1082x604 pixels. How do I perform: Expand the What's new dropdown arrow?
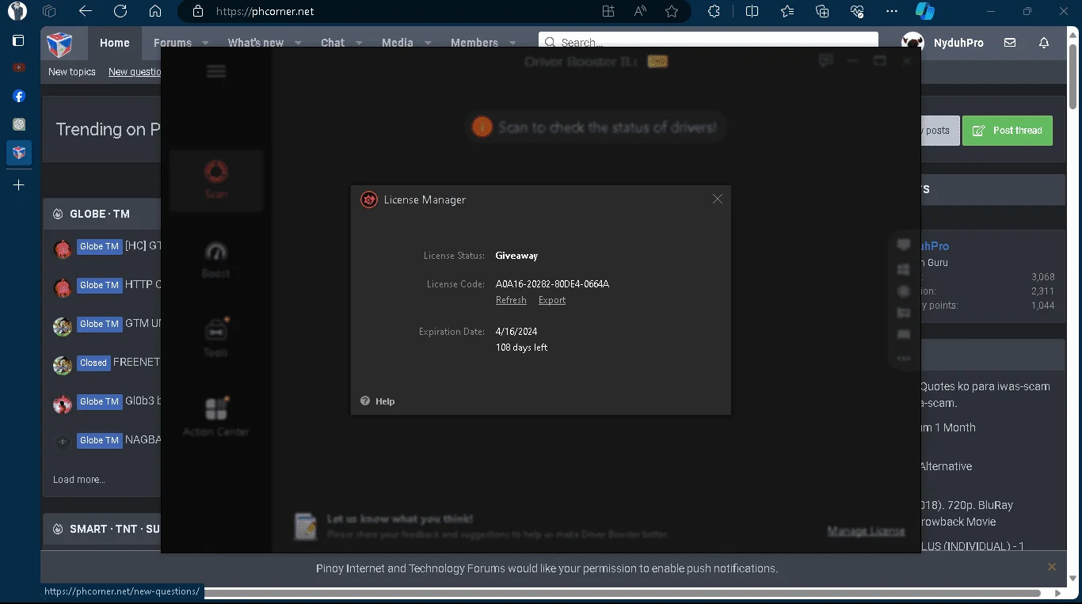[x=297, y=43]
